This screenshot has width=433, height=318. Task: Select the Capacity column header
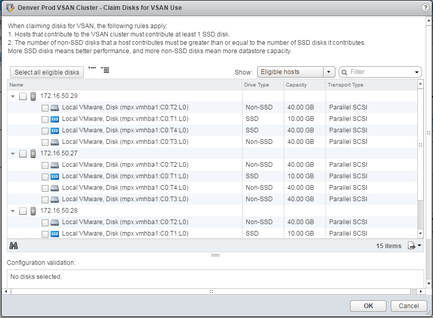296,84
